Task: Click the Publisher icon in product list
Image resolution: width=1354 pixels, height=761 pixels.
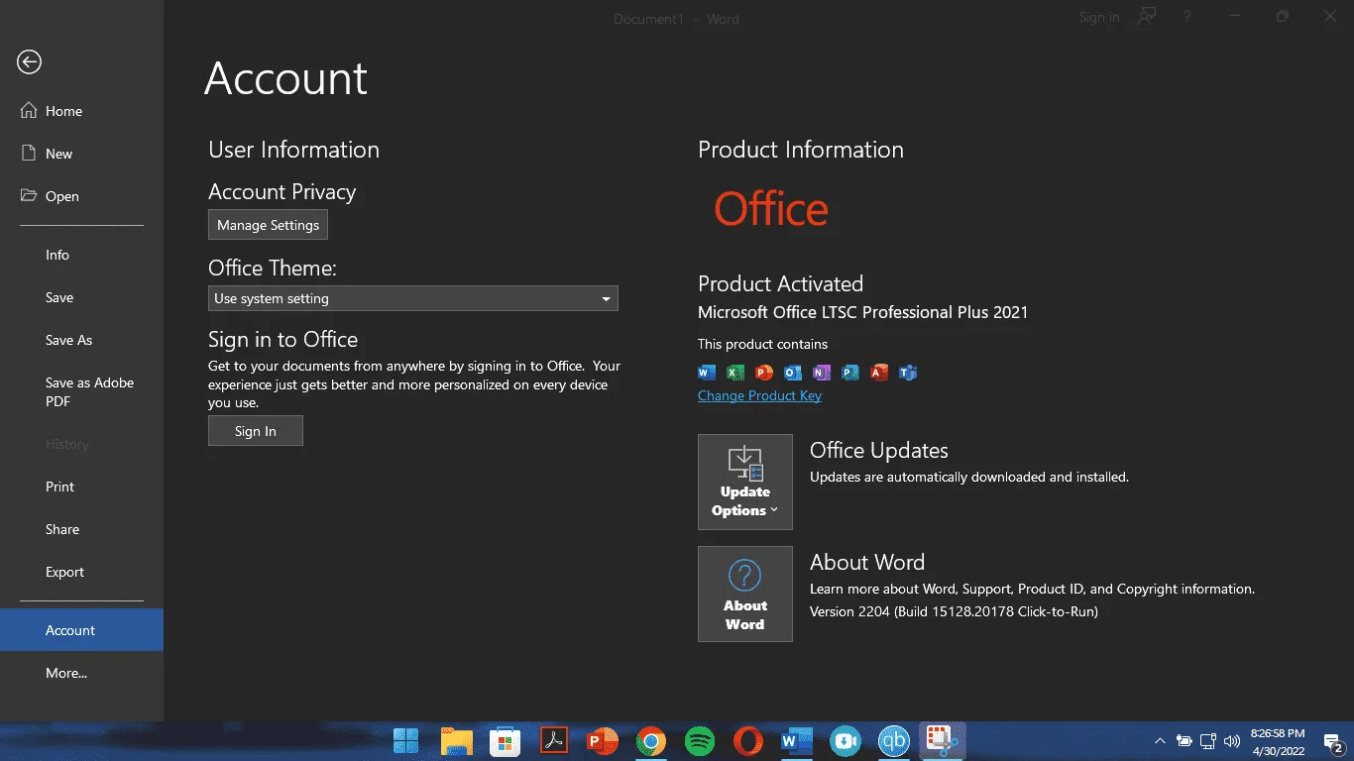Action: coord(849,373)
